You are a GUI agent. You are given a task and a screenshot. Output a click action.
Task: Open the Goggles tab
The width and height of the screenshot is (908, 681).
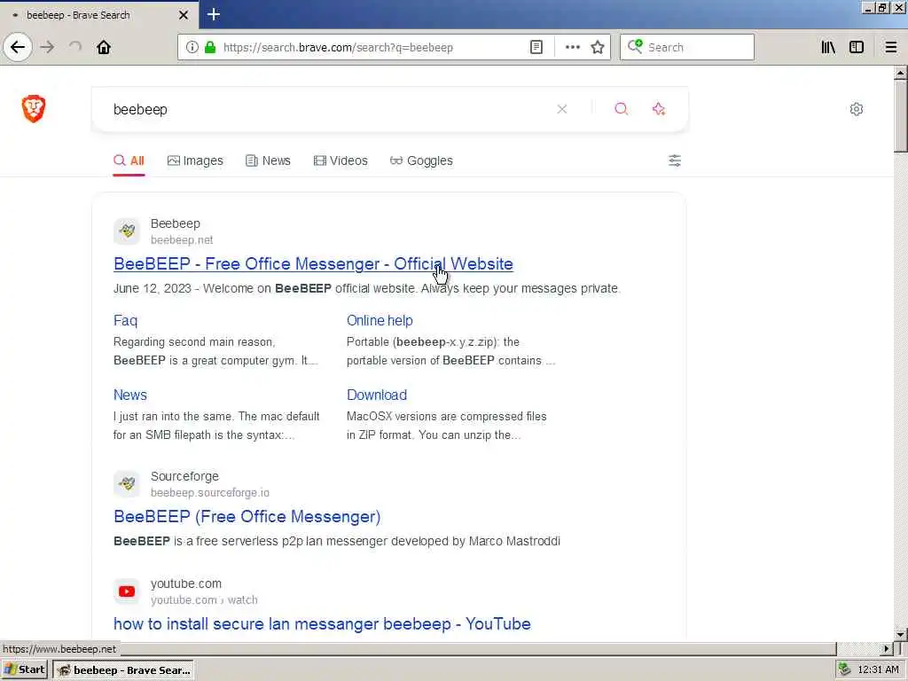(x=421, y=160)
